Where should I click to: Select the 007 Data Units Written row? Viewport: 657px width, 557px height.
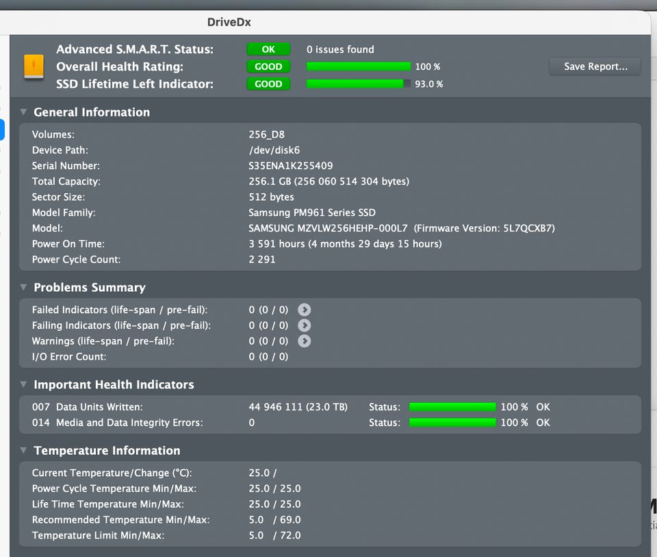coord(330,407)
